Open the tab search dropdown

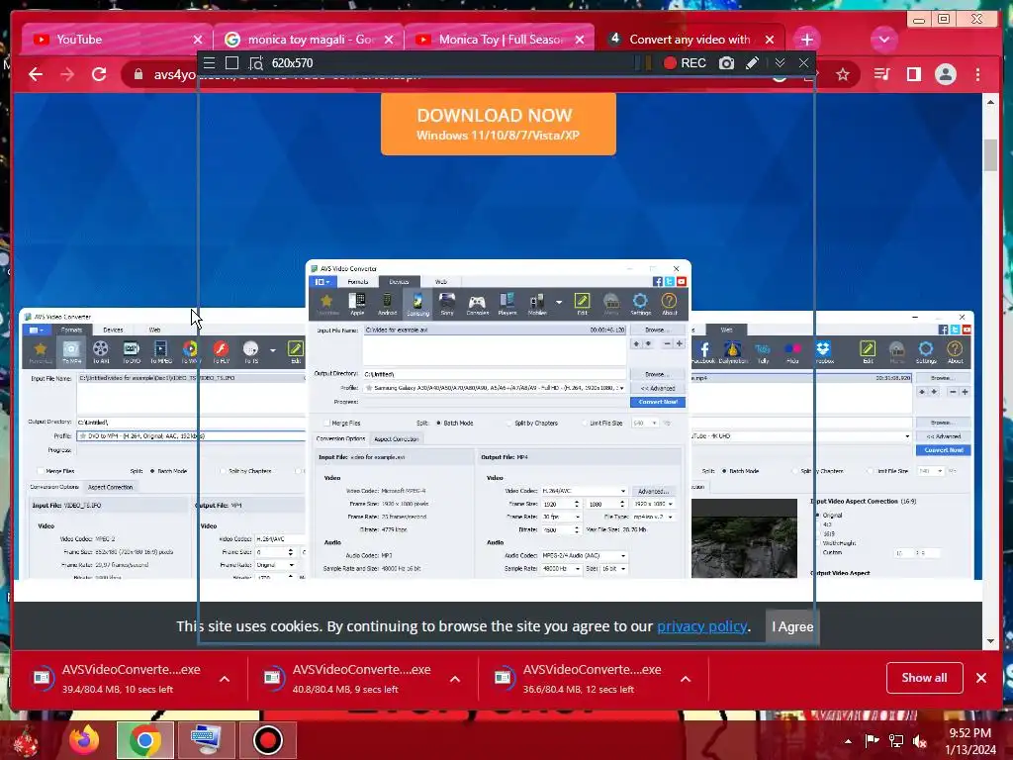pyautogui.click(x=883, y=40)
